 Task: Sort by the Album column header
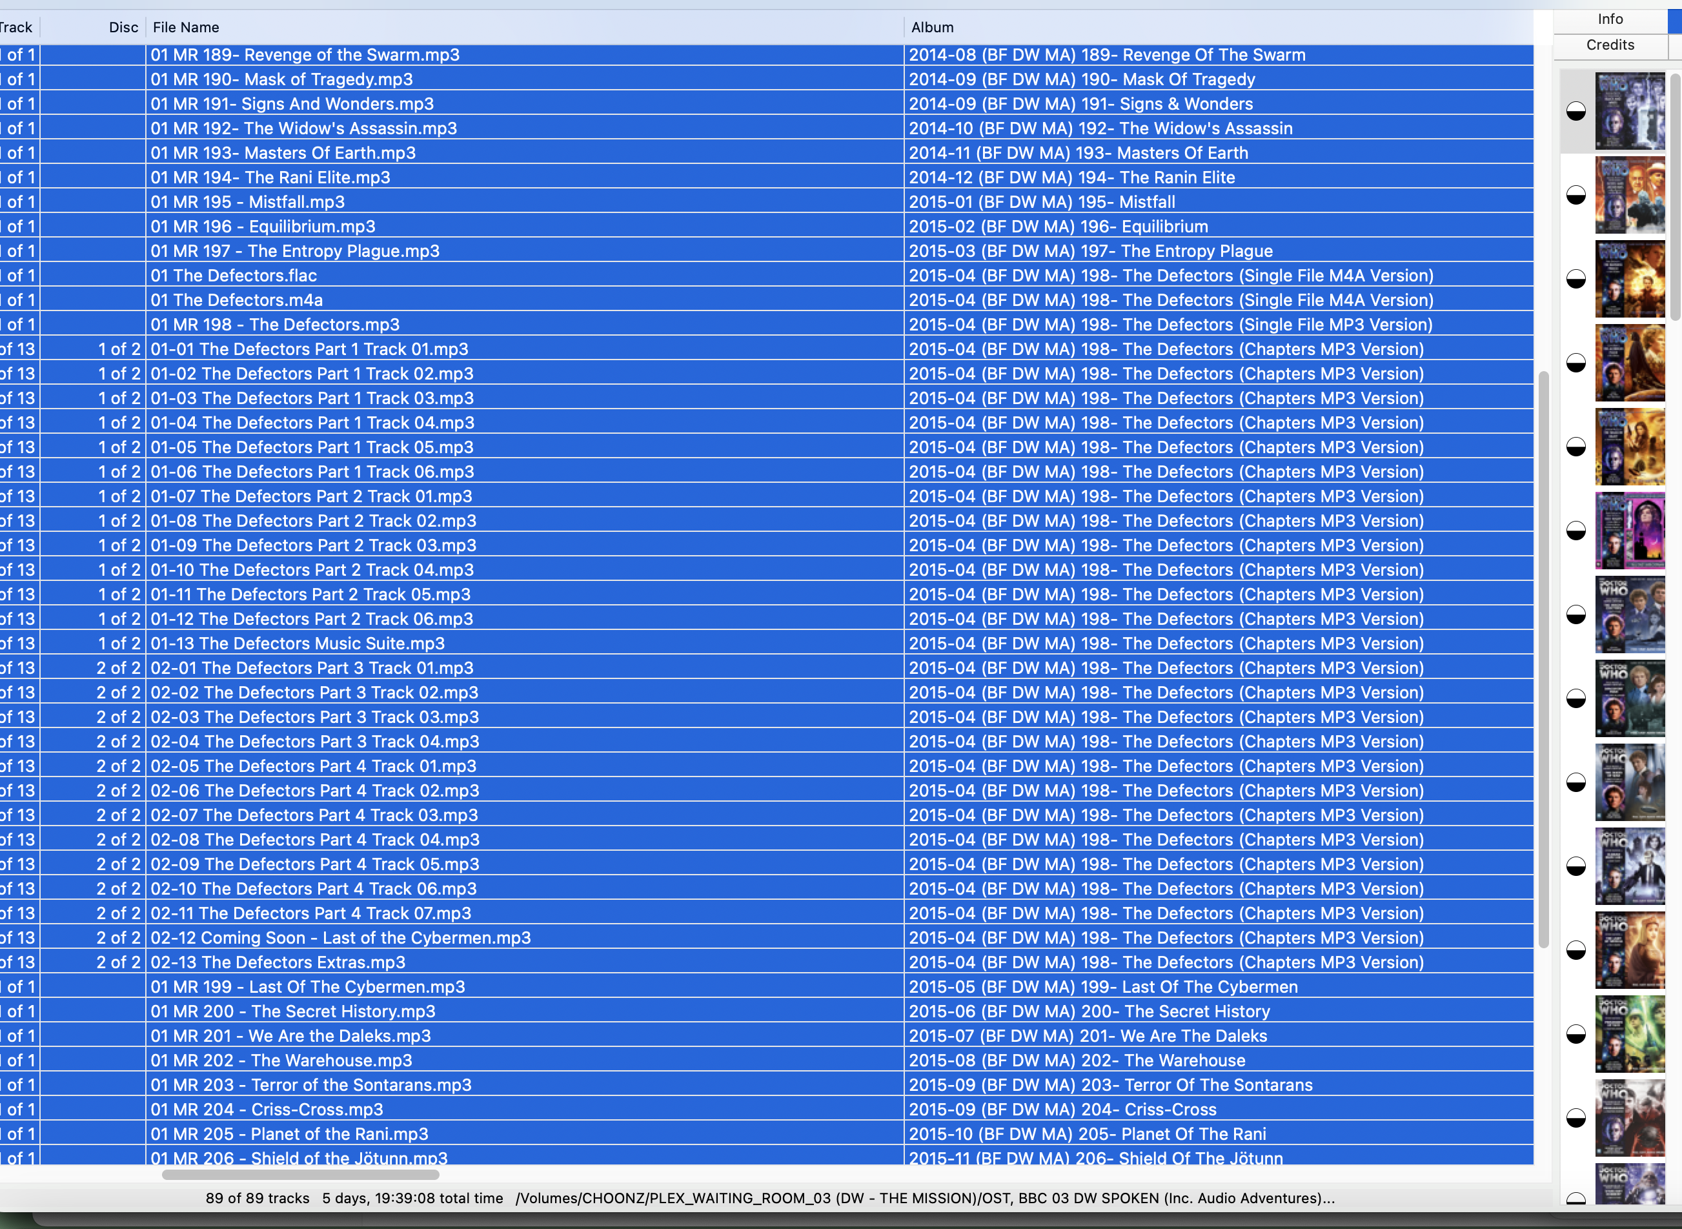tap(932, 28)
